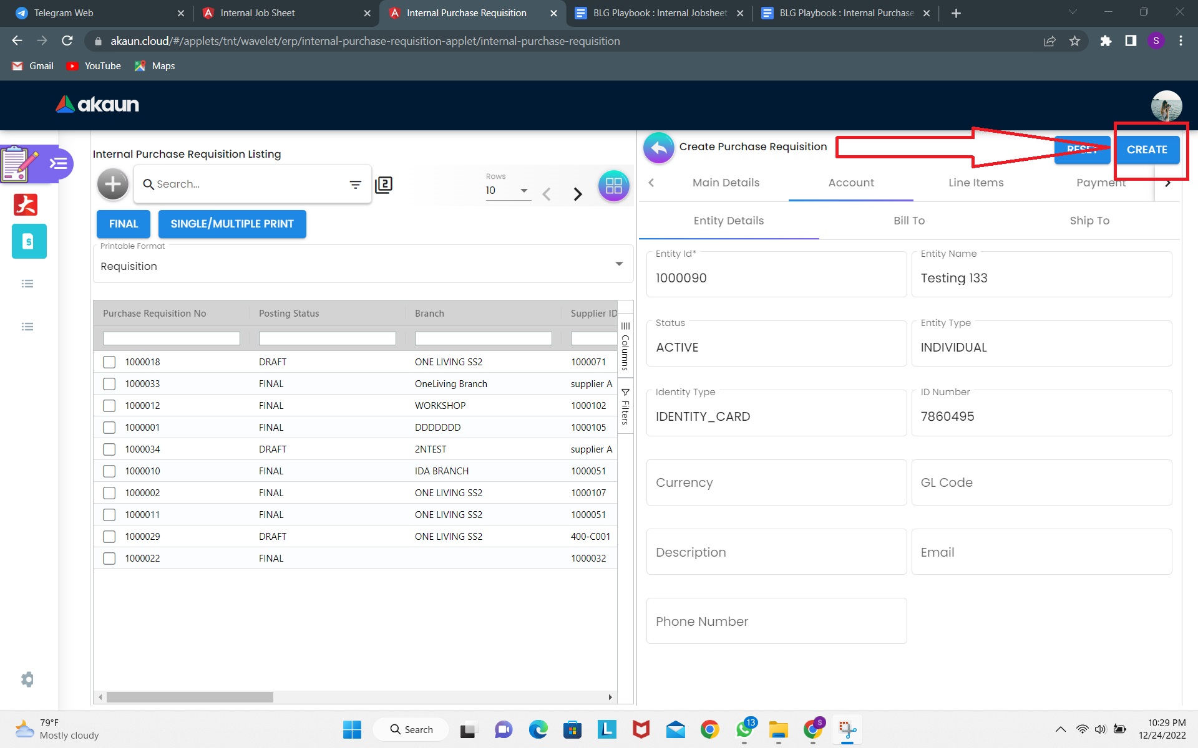This screenshot has width=1198, height=748.
Task: Go to next listing page arrow
Action: (578, 194)
